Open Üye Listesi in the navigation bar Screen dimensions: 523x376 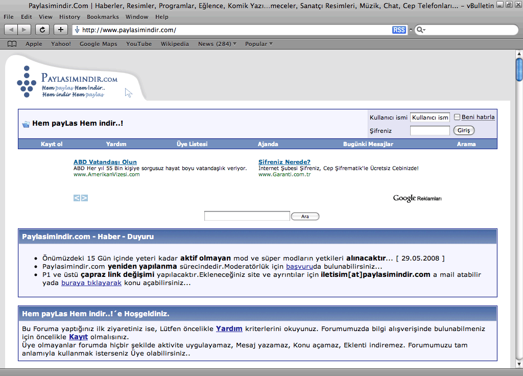[x=192, y=144]
